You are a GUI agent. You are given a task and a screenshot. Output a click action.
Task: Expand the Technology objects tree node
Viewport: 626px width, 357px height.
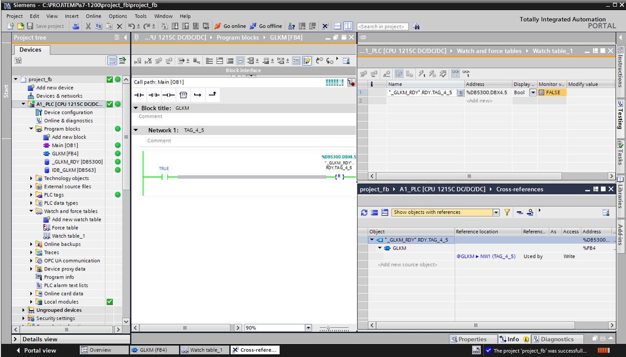[x=32, y=178]
